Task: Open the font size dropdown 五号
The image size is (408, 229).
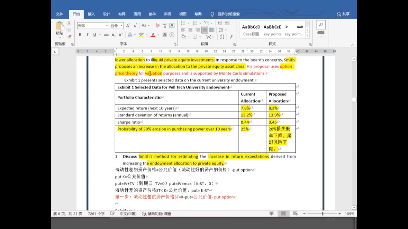Action: 116,26
